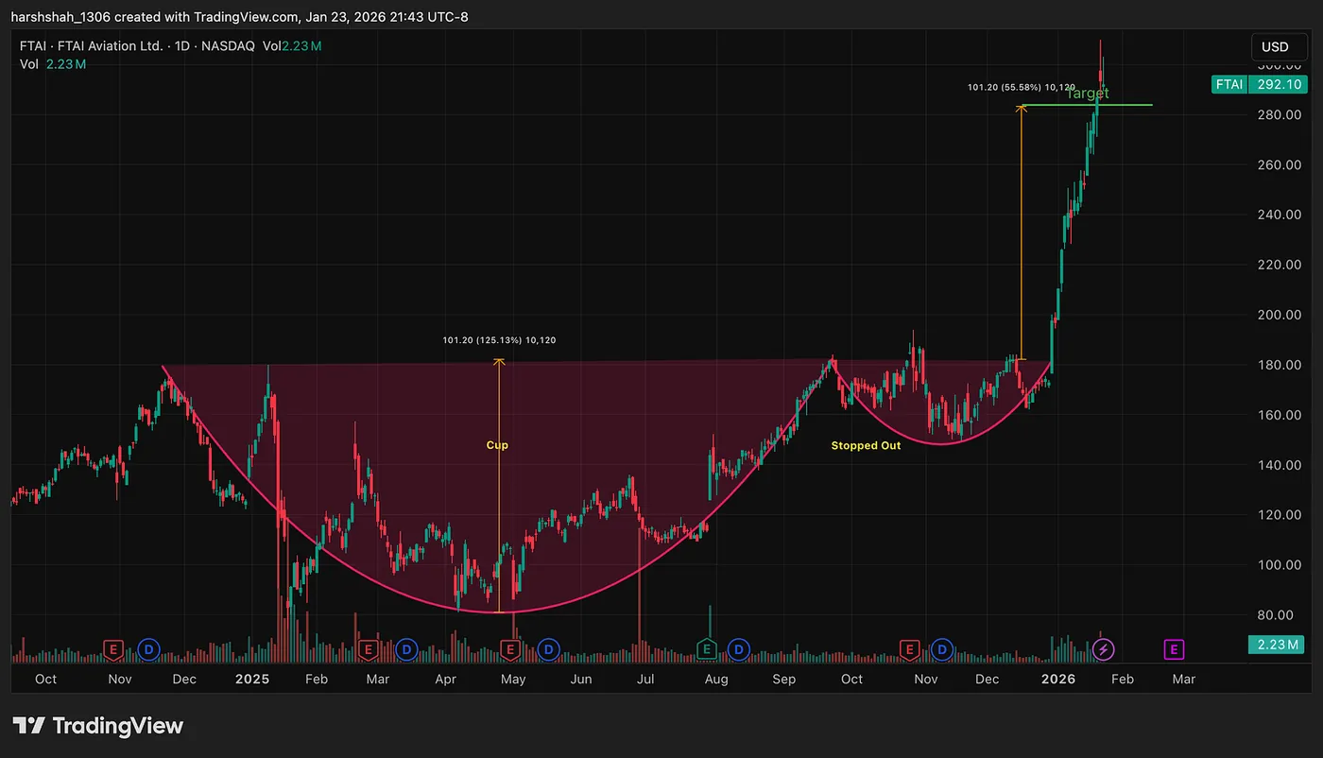
Task: Click the late October 2024 earnings E marker
Action: (x=113, y=649)
